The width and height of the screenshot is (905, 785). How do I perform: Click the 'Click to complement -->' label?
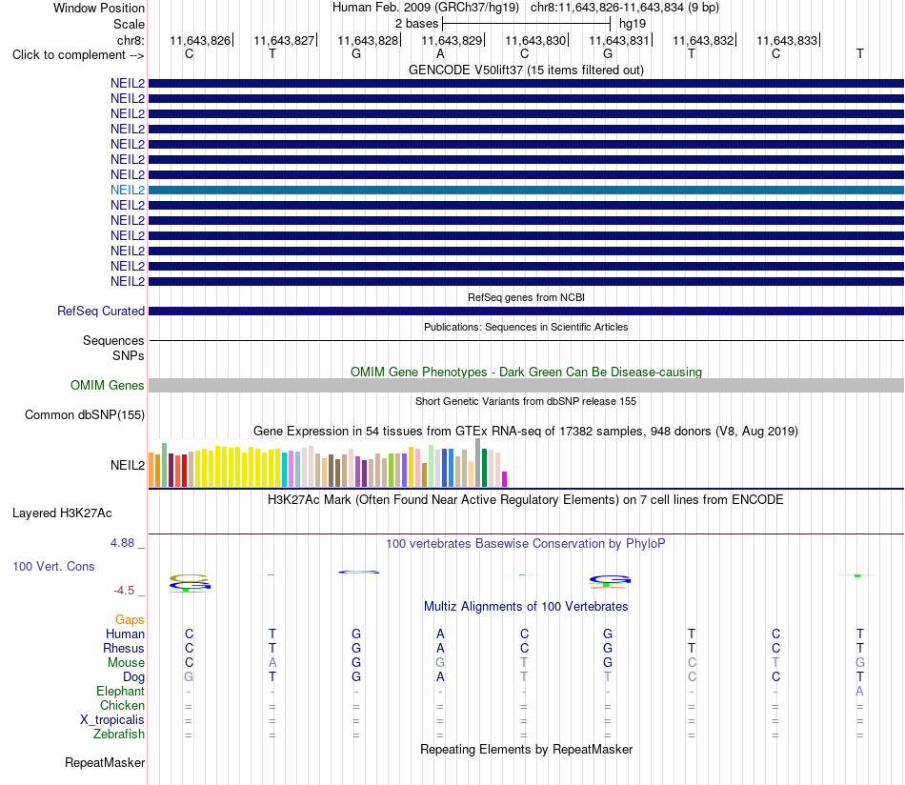[78, 55]
